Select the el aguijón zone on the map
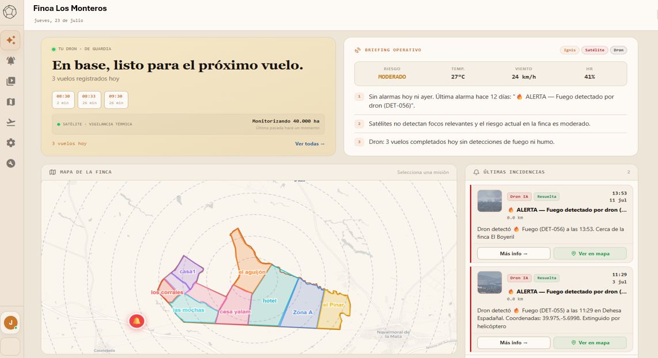 tap(252, 272)
